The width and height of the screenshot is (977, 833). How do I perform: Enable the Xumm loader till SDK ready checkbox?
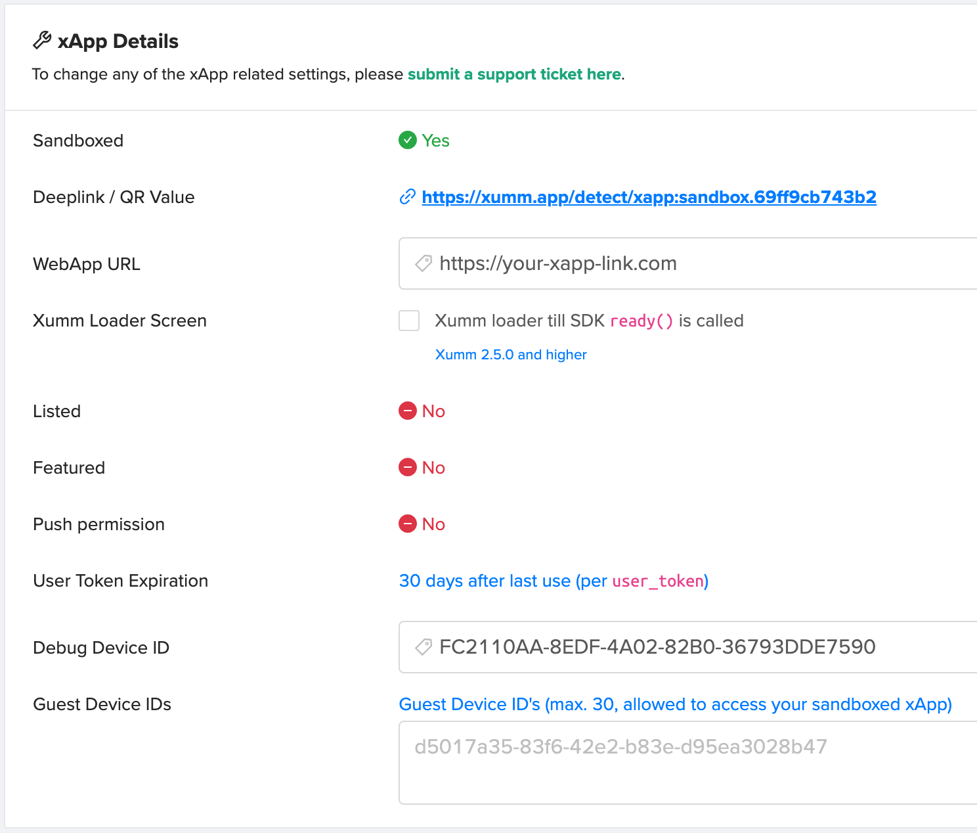tap(409, 321)
